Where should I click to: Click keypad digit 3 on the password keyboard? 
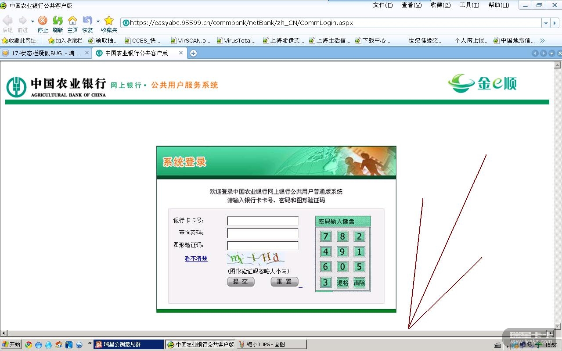pyautogui.click(x=325, y=283)
